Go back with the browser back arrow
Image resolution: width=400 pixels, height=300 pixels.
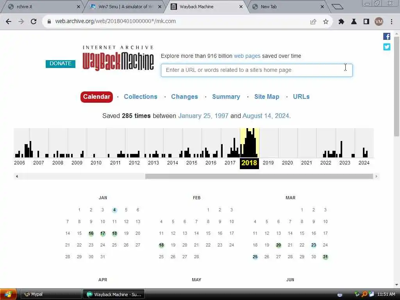point(9,21)
